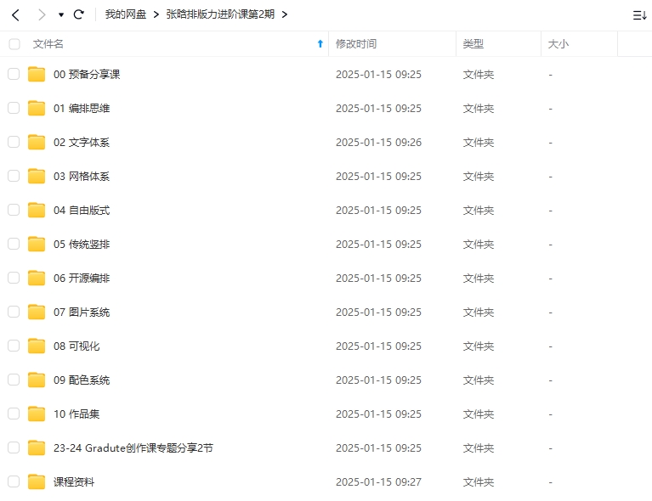
Task: Select checkbox beside 04 自由版式
Action: click(14, 211)
